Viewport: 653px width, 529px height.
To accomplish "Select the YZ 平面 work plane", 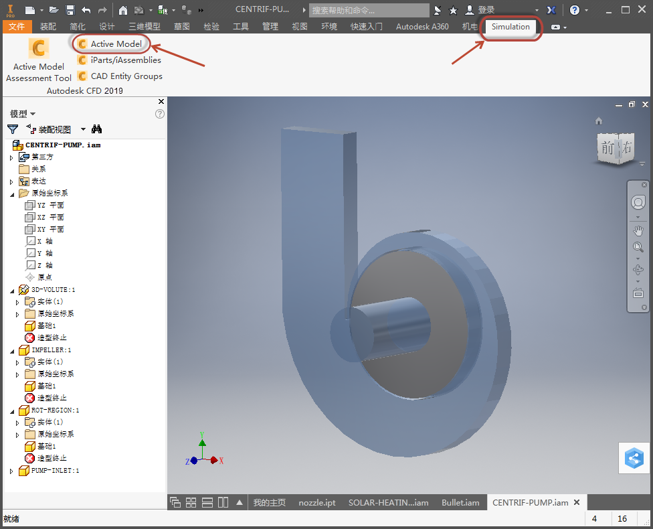I will click(44, 205).
